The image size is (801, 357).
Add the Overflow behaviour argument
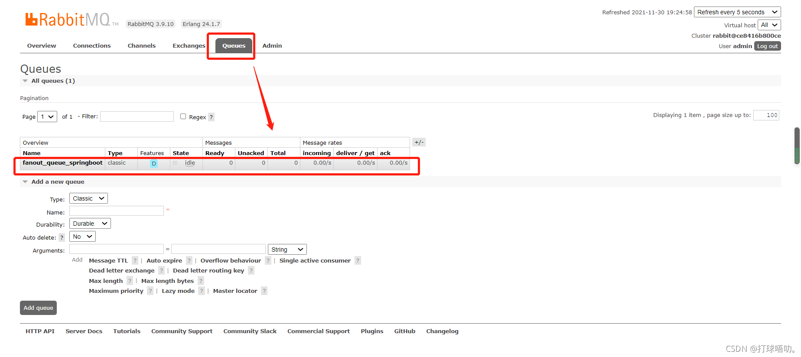click(x=231, y=260)
